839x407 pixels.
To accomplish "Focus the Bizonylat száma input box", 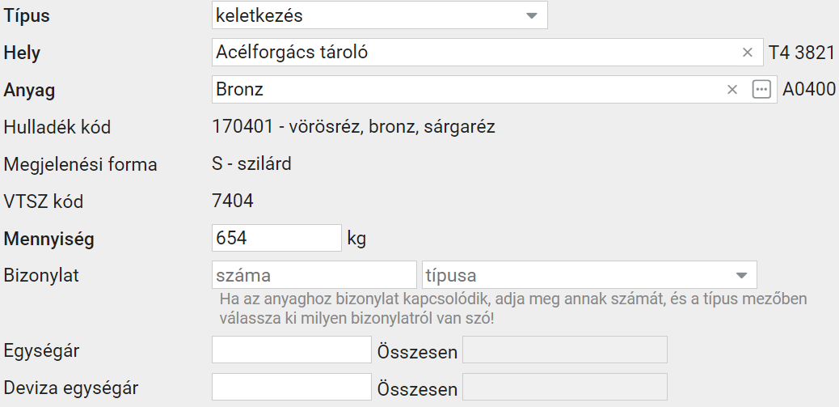I will (x=314, y=275).
